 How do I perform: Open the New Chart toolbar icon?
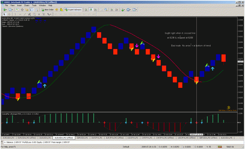4,10
